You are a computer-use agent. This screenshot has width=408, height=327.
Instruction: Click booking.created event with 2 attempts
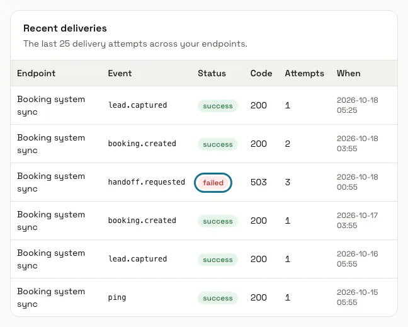[142, 144]
